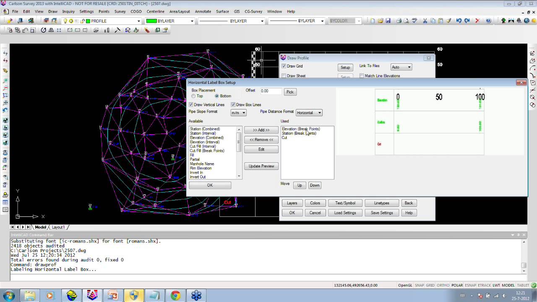Image resolution: width=537 pixels, height=302 pixels.
Task: Click the Cut scissors icon
Action: (425, 21)
